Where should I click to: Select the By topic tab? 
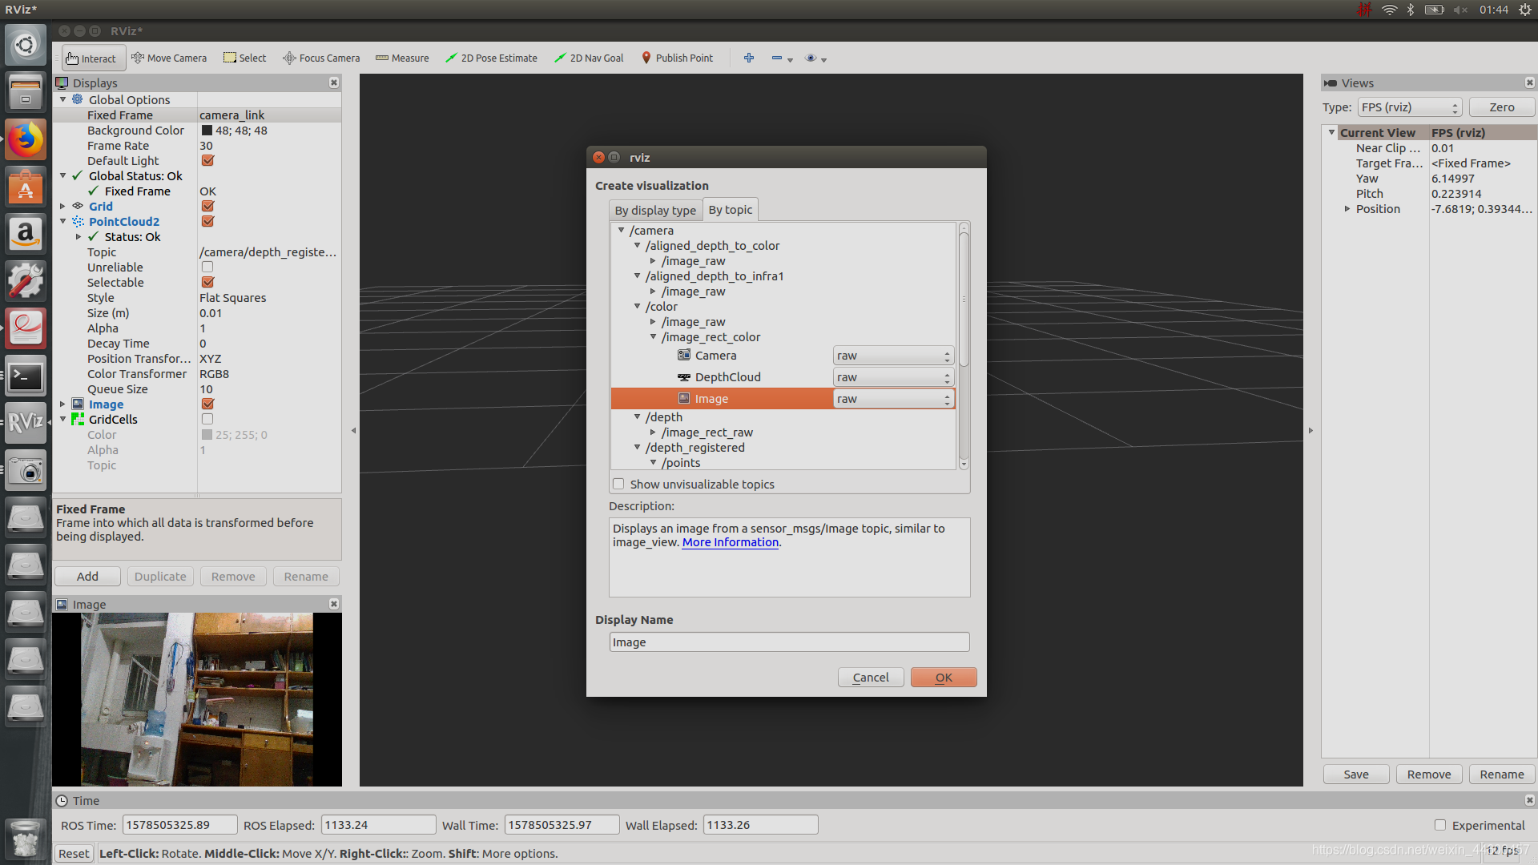point(730,210)
